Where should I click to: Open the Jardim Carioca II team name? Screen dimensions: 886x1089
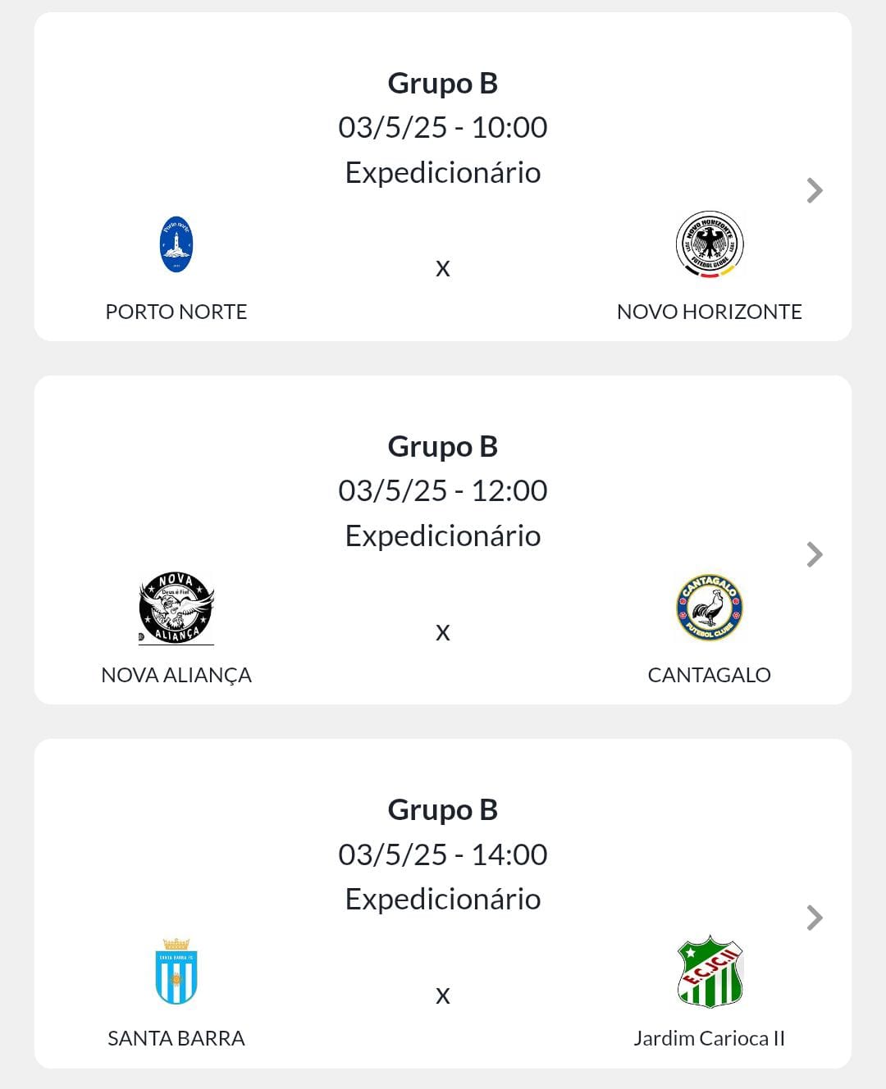coord(710,1038)
